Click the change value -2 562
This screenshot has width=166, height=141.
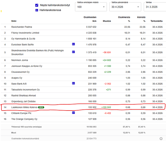pyautogui.click(x=107, y=84)
